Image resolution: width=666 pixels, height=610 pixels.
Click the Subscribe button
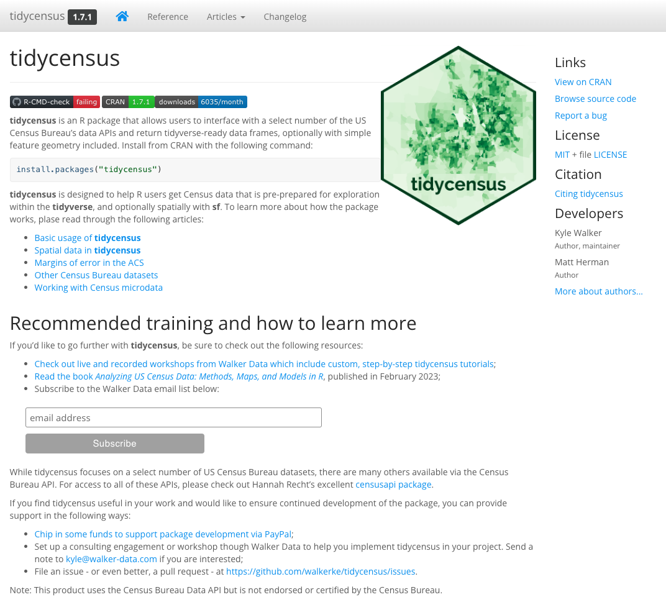click(114, 444)
